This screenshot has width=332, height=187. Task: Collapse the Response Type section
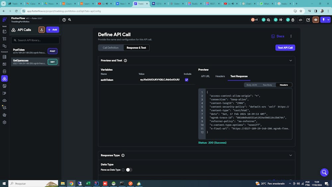290,155
